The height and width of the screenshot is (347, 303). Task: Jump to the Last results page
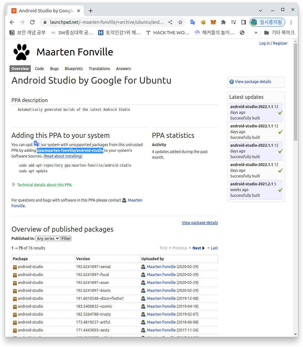214,248
